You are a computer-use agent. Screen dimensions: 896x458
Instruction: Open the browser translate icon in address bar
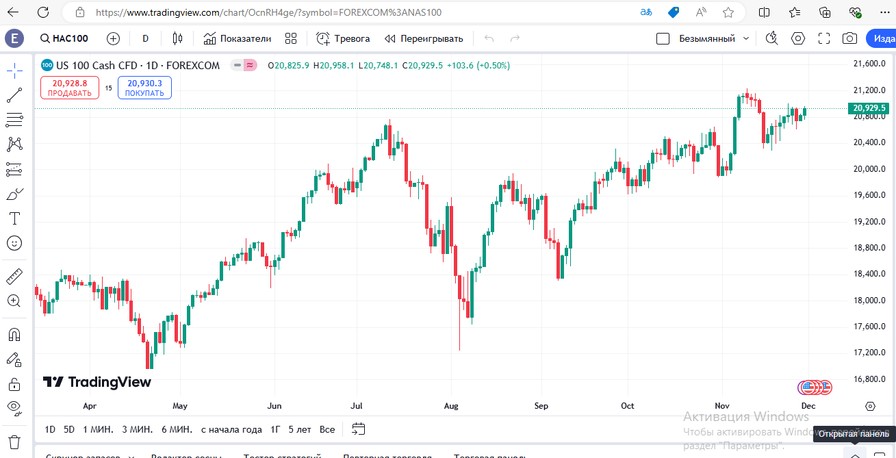tap(645, 12)
